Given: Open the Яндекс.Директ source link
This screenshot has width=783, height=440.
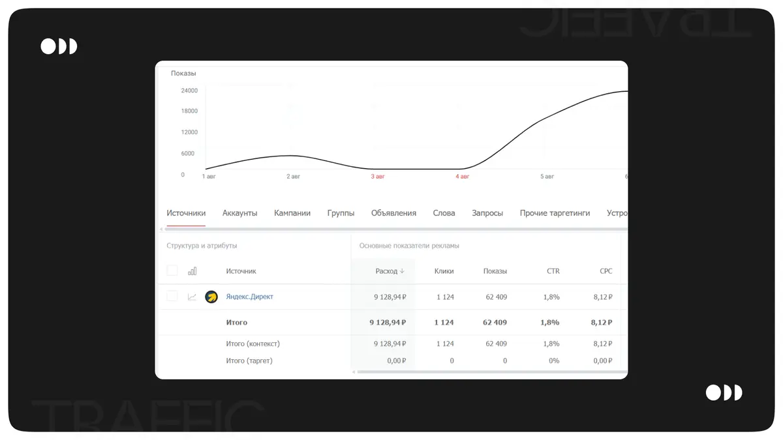Looking at the screenshot, I should pos(249,297).
